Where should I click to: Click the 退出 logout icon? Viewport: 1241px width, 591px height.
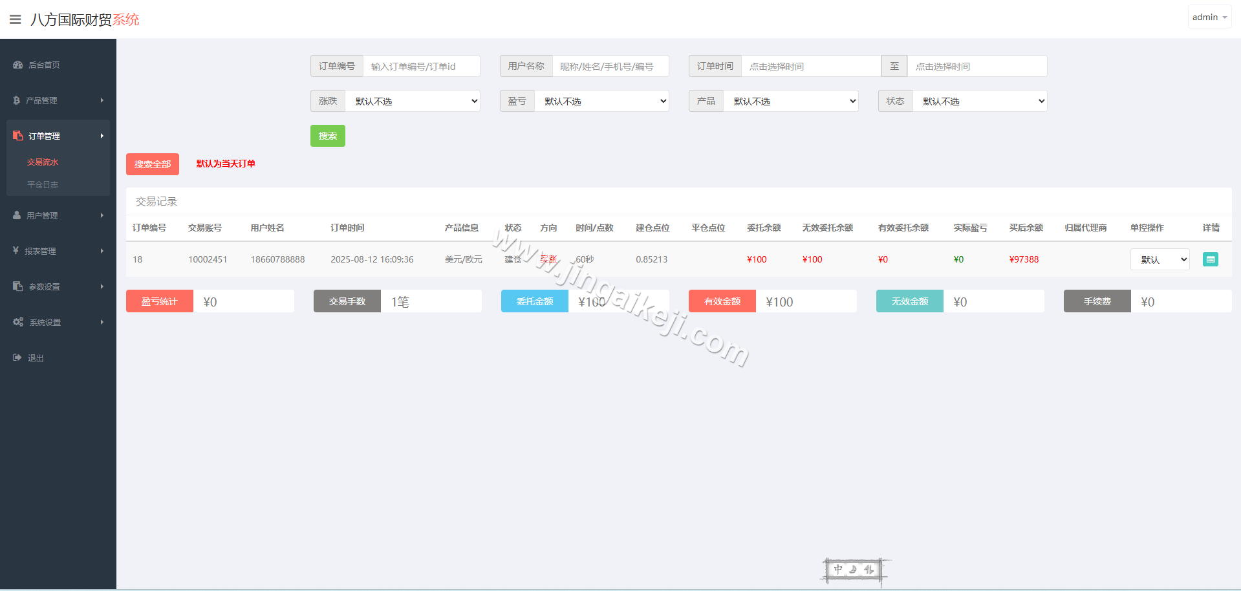pos(16,358)
